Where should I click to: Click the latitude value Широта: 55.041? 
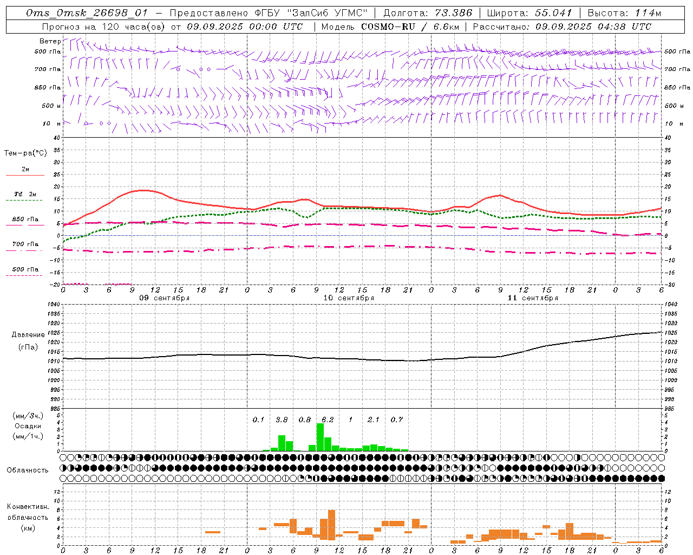pyautogui.click(x=529, y=13)
